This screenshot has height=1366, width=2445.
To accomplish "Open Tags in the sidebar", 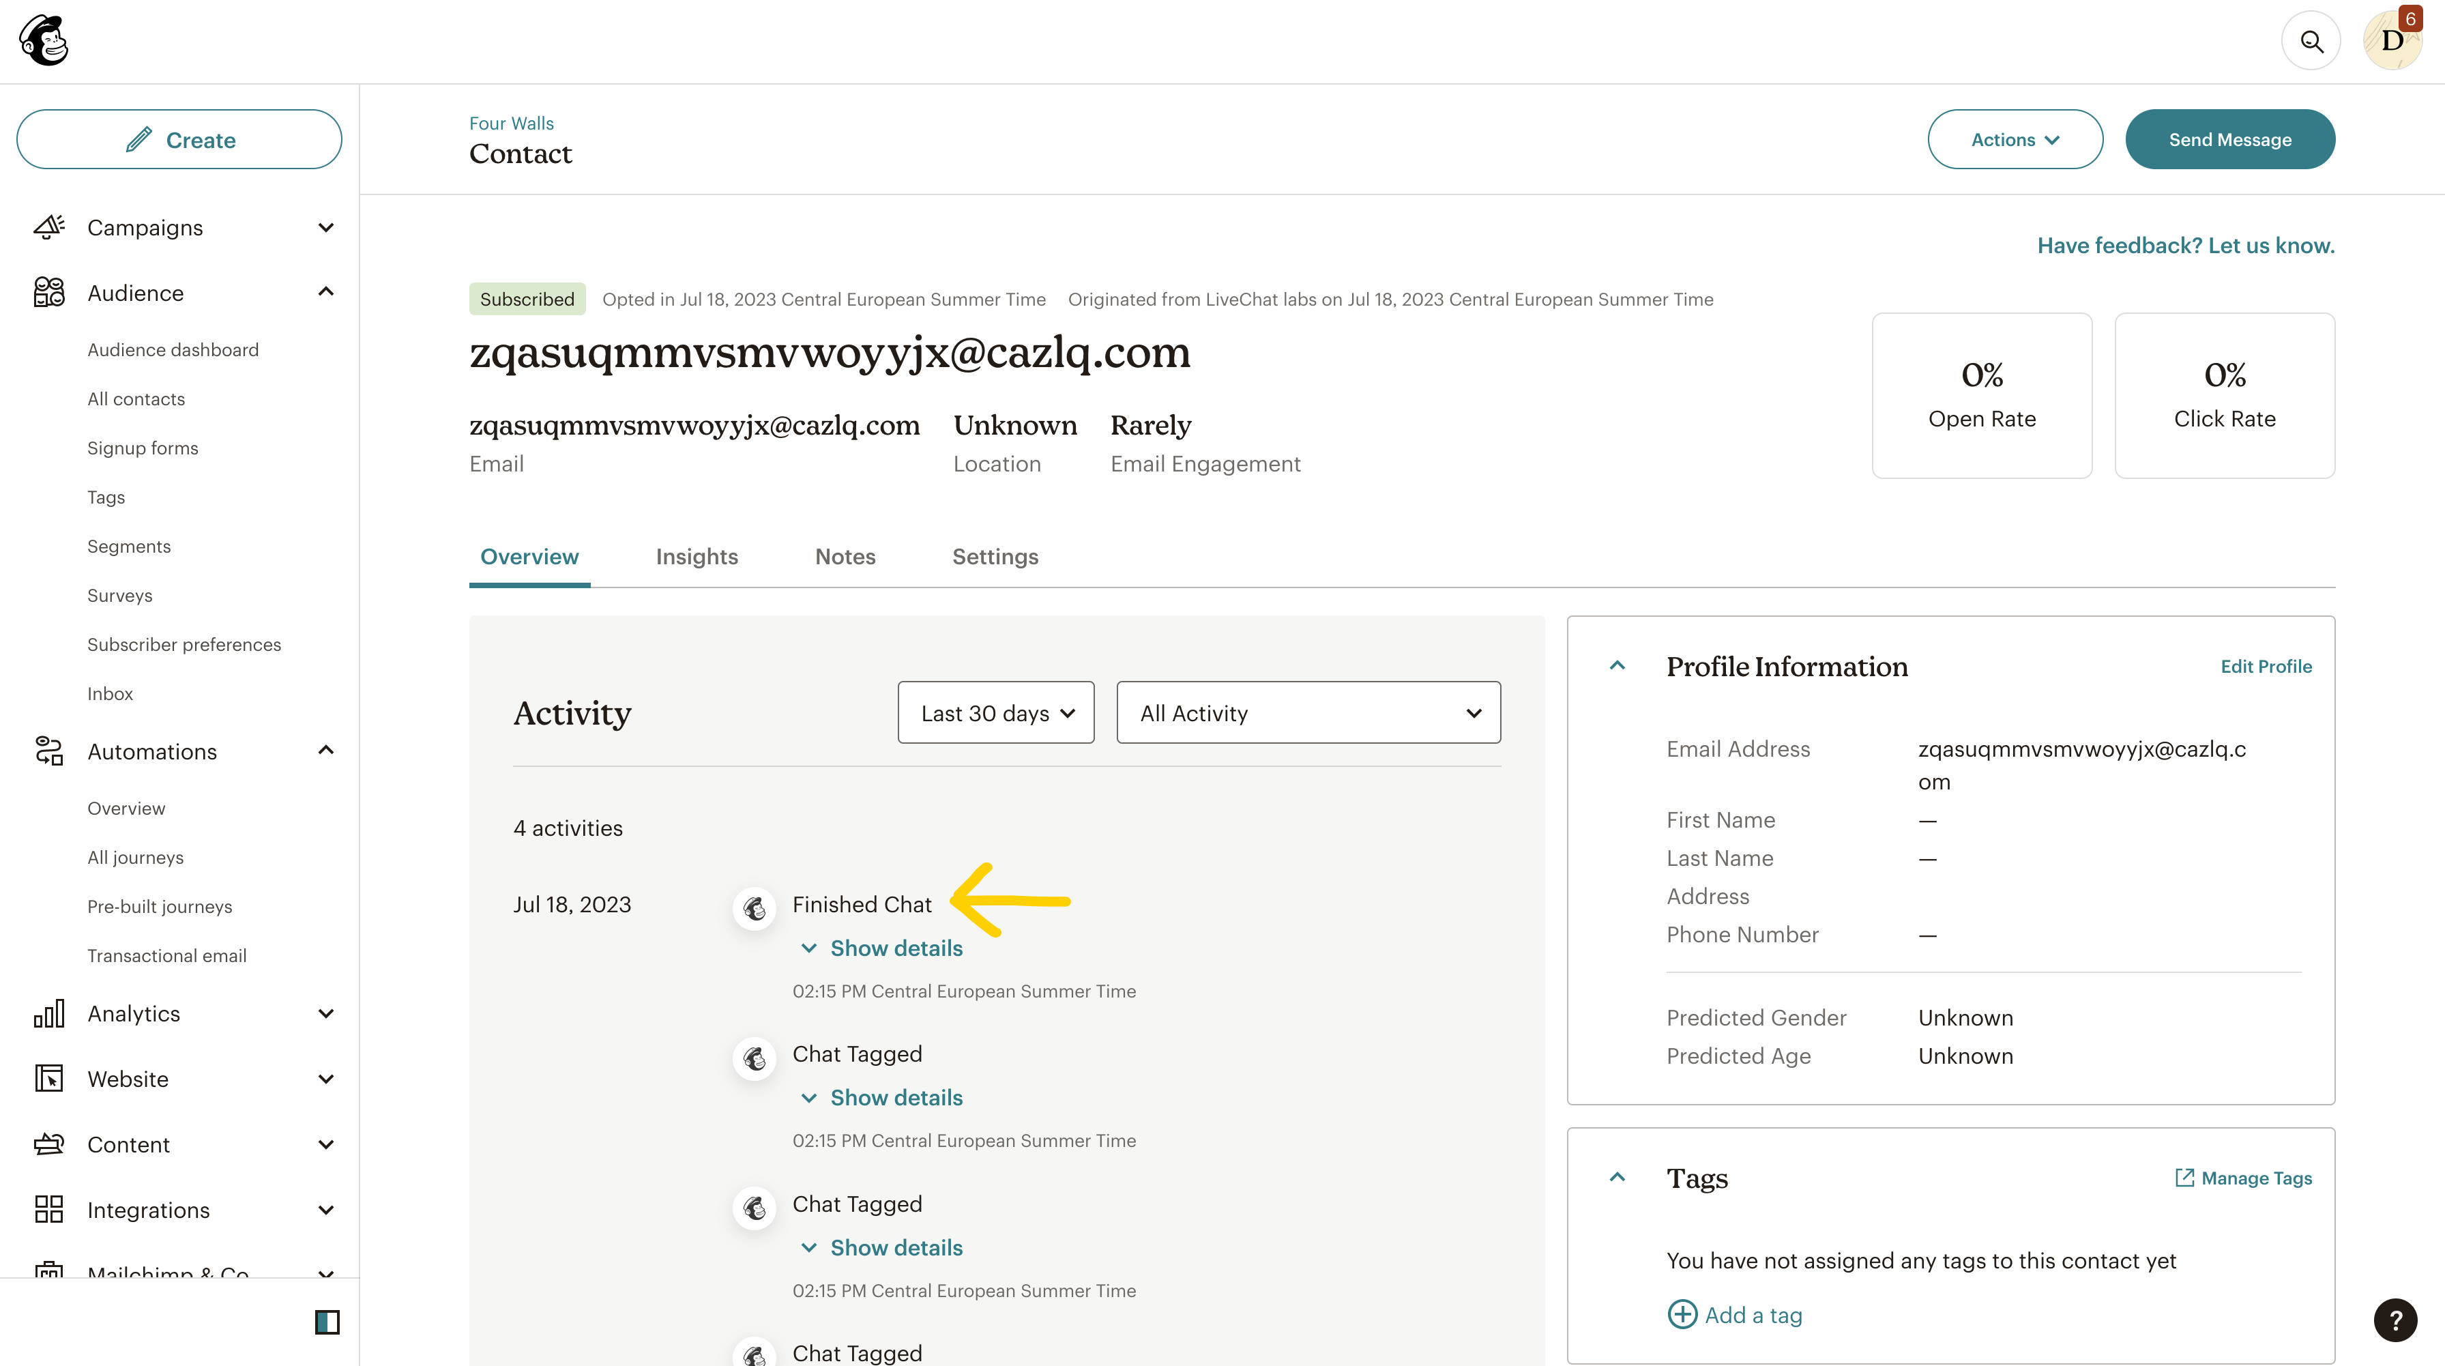I will pos(105,497).
